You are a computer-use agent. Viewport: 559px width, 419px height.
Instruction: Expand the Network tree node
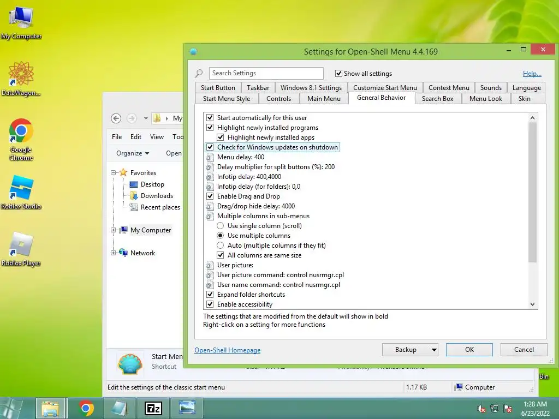114,253
